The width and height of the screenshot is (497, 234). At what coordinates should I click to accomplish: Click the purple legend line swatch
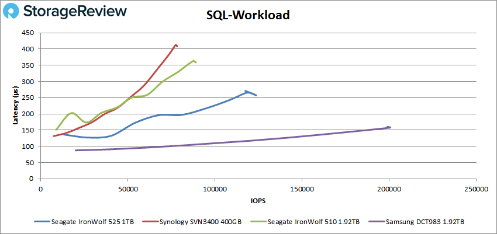(377, 222)
